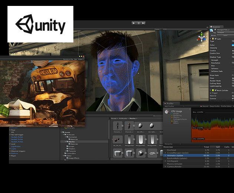234x193 pixels.
Task: Click the Controllers folder in project tree
Action: [70, 153]
